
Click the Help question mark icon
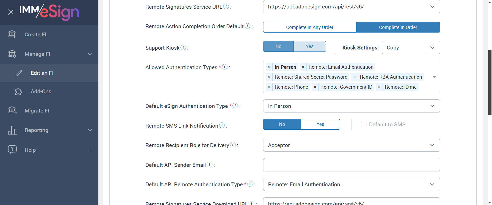point(12,149)
